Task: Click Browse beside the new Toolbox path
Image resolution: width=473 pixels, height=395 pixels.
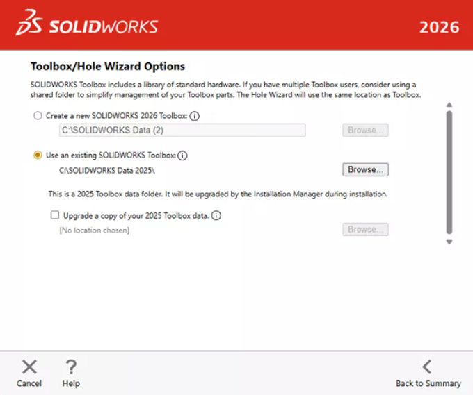Action: tap(365, 130)
